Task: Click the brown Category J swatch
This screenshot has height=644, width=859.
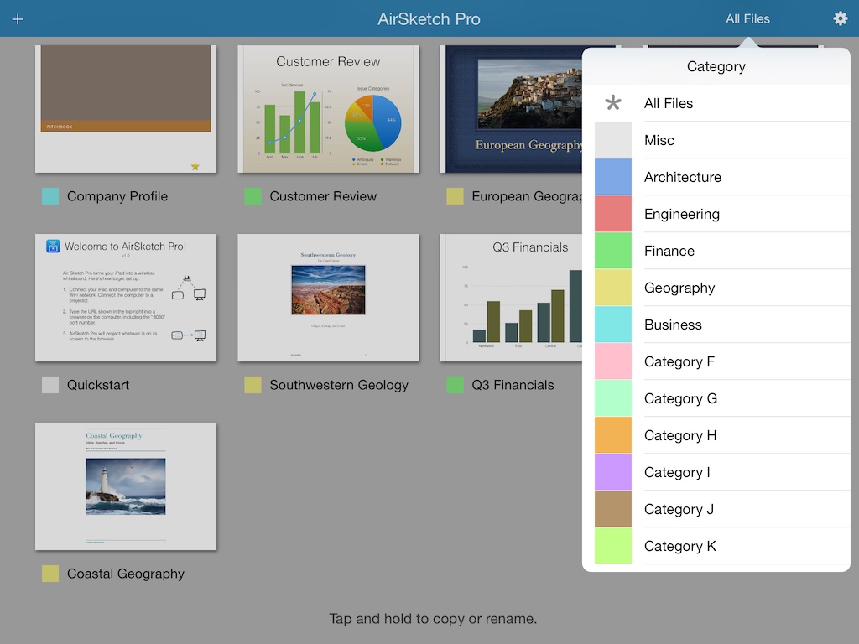Action: tap(613, 509)
